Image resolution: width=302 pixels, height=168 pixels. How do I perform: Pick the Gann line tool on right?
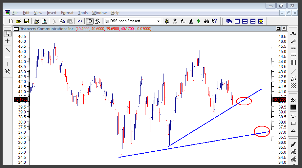(293, 72)
